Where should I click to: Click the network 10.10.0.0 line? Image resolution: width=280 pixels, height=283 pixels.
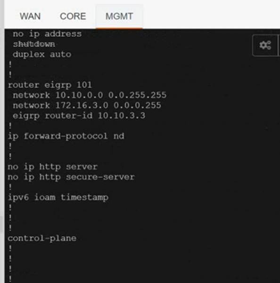tap(90, 95)
